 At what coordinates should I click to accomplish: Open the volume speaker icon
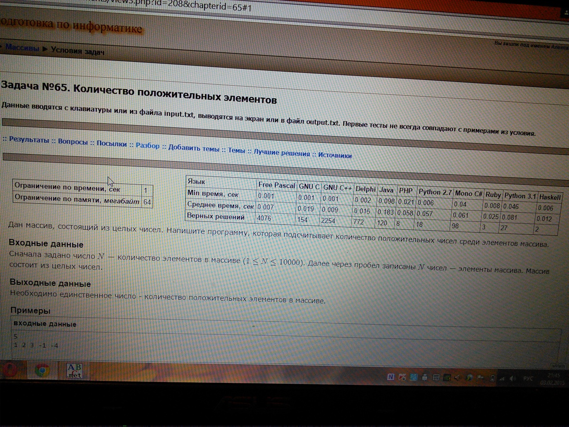tap(513, 379)
